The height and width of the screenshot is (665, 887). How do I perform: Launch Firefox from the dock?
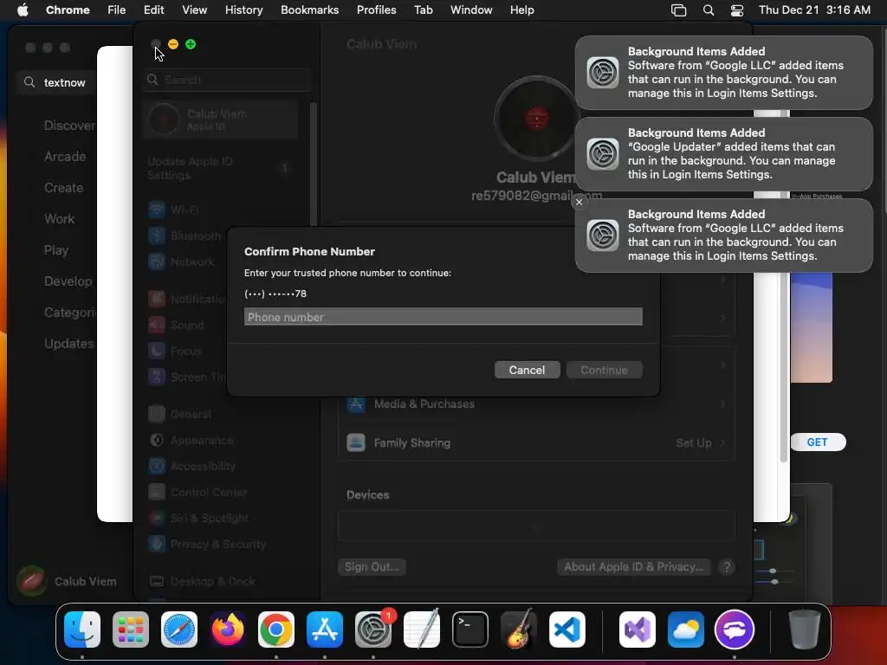(228, 629)
